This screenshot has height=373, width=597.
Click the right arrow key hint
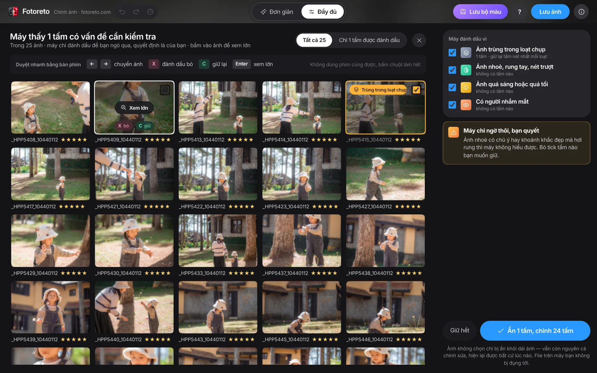pyautogui.click(x=105, y=64)
